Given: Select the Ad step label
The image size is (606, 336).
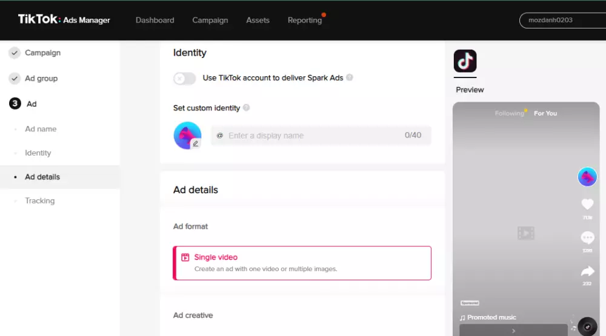Looking at the screenshot, I should pos(32,104).
